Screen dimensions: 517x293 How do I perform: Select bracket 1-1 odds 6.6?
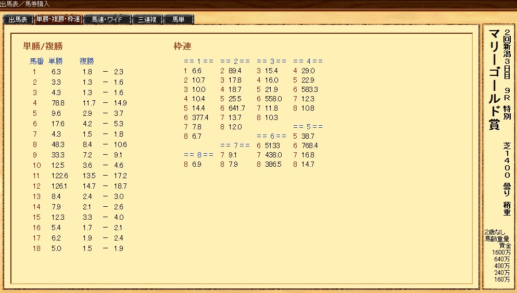tap(196, 71)
